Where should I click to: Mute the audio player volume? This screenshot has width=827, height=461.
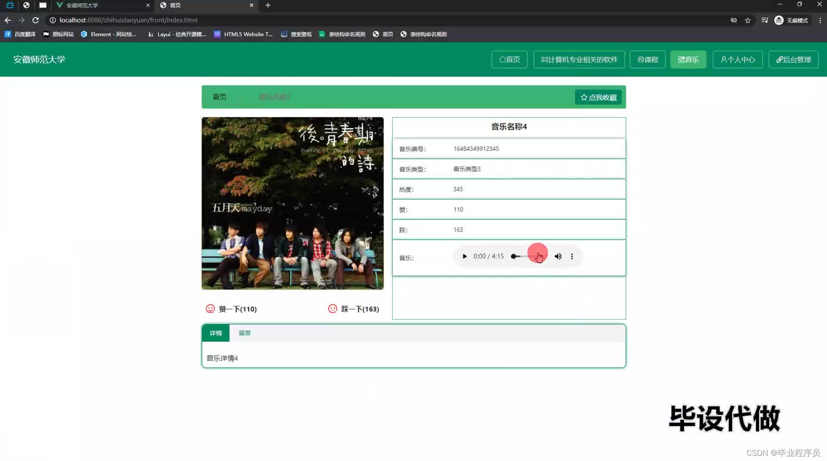(x=558, y=256)
